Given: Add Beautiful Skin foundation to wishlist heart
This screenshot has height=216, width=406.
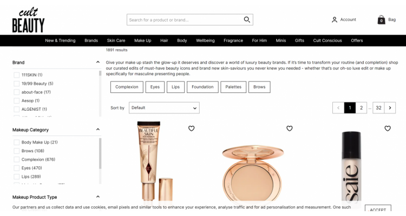Looking at the screenshot, I should (191, 129).
